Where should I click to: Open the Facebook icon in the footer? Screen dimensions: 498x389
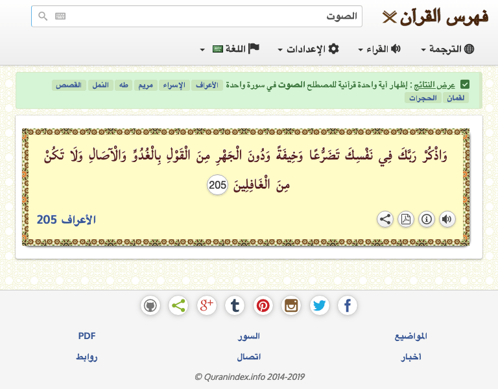[348, 306]
